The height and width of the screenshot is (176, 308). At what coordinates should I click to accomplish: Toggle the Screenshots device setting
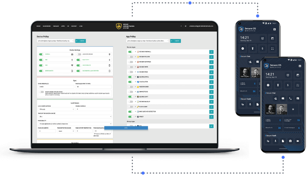(x=41, y=71)
